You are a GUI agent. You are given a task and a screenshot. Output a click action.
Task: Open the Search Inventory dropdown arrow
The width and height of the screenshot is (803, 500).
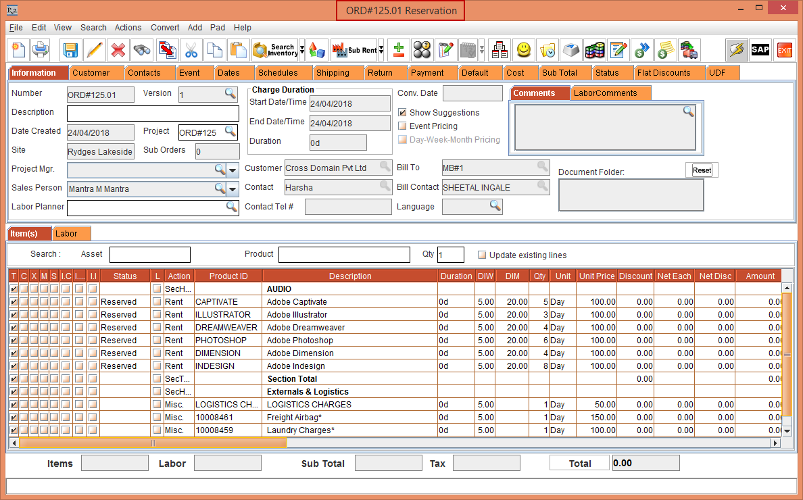302,50
